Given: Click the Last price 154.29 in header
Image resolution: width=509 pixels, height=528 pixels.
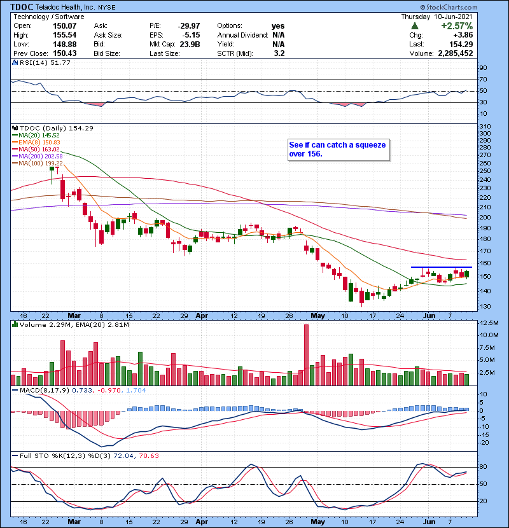Looking at the screenshot, I should (x=461, y=45).
